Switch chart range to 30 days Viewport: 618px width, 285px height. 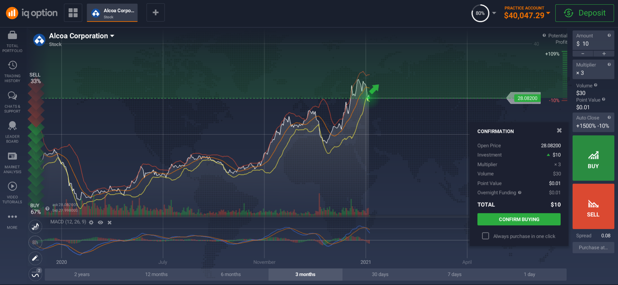(x=380, y=274)
